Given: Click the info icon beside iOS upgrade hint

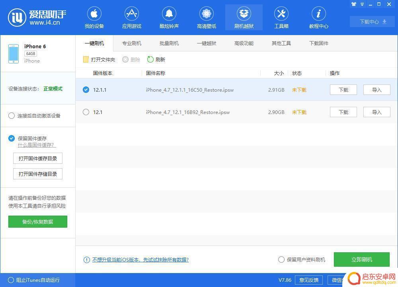Looking at the screenshot, I should click(x=86, y=260).
